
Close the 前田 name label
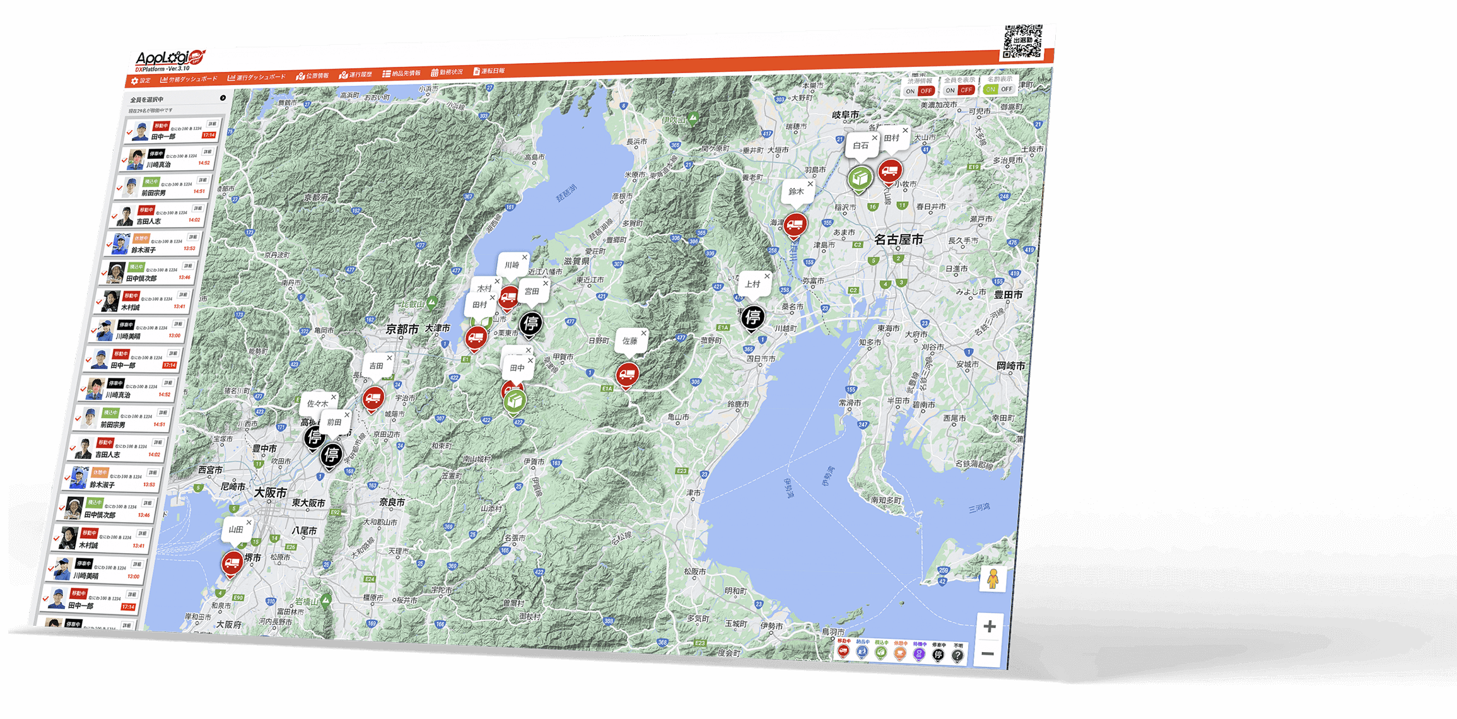point(347,414)
